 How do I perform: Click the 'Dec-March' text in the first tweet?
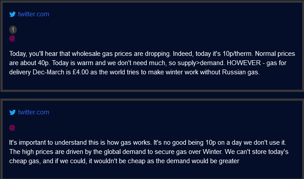(x=48, y=72)
